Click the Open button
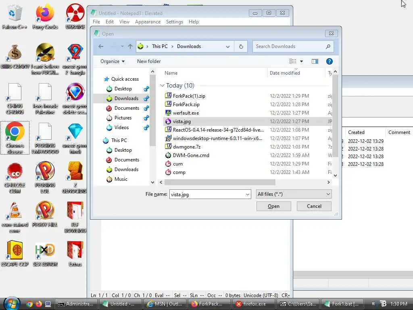Screen dimensions: 413x310 pos(274,206)
